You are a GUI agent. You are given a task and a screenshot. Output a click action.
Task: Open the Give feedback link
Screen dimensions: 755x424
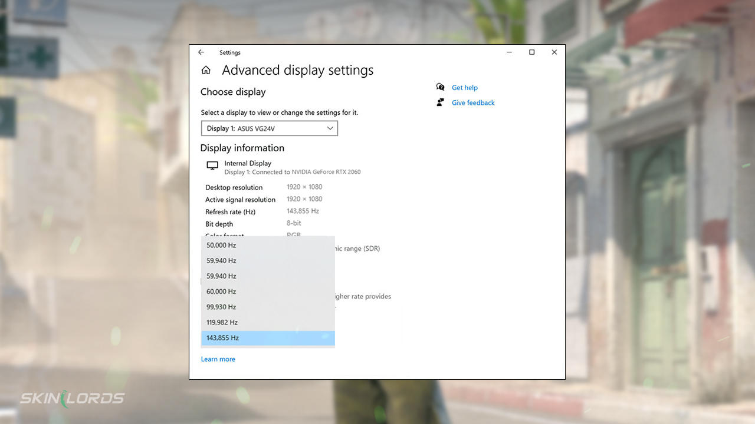pos(473,103)
